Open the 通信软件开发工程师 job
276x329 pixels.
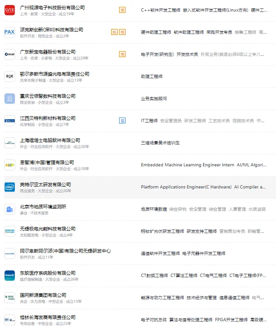pyautogui.click(x=161, y=253)
